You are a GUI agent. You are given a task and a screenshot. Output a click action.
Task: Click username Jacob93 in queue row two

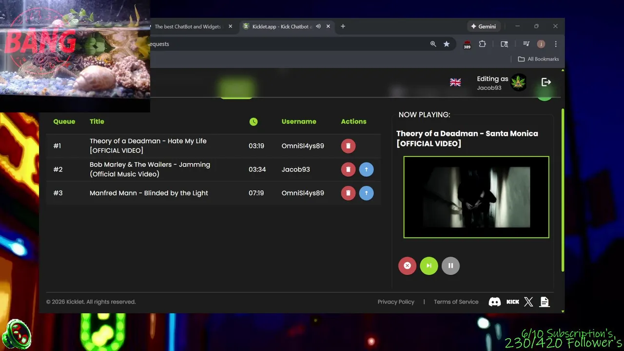[295, 169]
